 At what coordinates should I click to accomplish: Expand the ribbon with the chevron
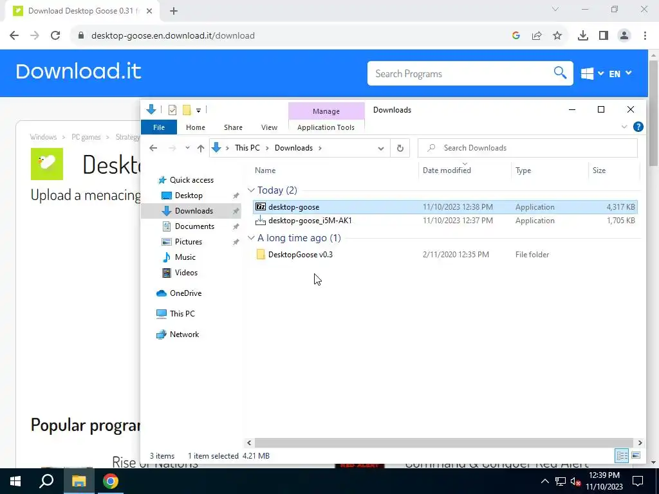[624, 127]
